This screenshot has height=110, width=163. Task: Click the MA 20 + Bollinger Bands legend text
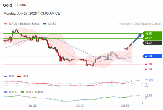pos(24,24)
